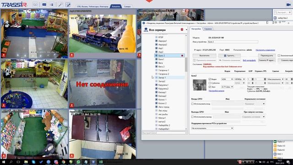
Task: Enable the Субпоток checkbox
Action: 210,83
